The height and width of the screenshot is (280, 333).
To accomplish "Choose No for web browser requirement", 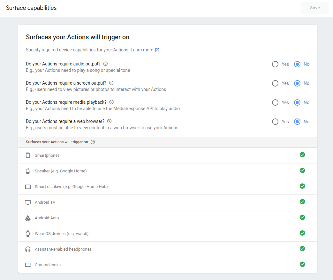I will 297,122.
